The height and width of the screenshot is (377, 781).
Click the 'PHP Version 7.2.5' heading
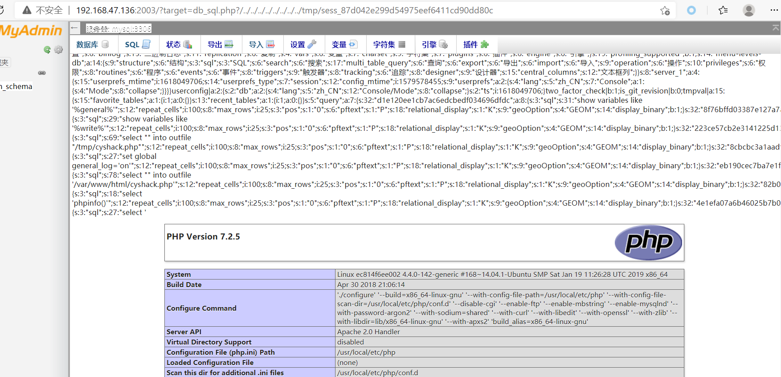[x=203, y=237]
